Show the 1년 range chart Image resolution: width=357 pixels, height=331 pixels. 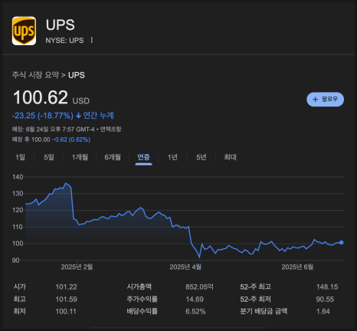(x=172, y=157)
